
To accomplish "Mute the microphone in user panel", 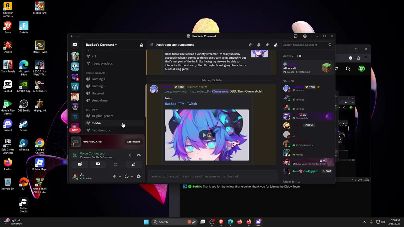I will [x=115, y=177].
